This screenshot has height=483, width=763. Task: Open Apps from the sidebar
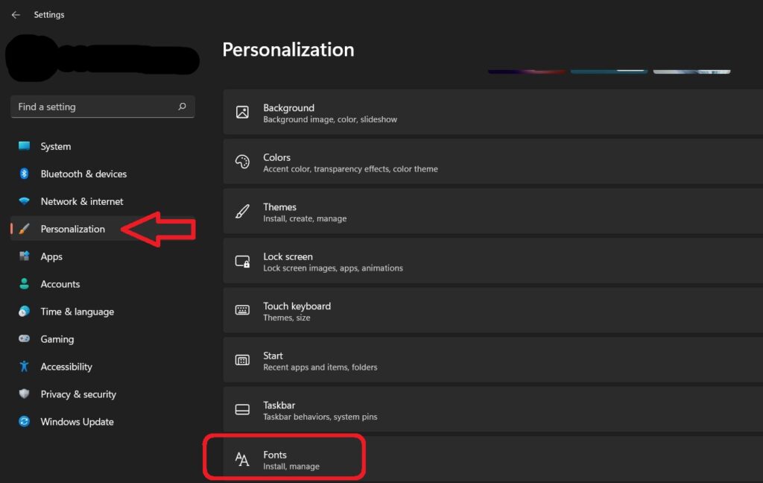51,256
